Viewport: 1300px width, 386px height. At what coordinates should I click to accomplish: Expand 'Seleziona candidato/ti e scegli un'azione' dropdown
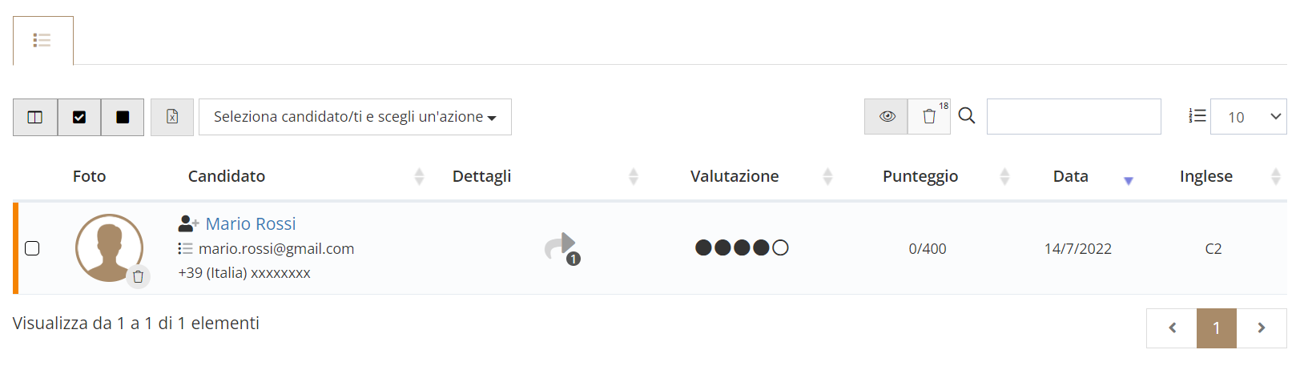pyautogui.click(x=355, y=117)
